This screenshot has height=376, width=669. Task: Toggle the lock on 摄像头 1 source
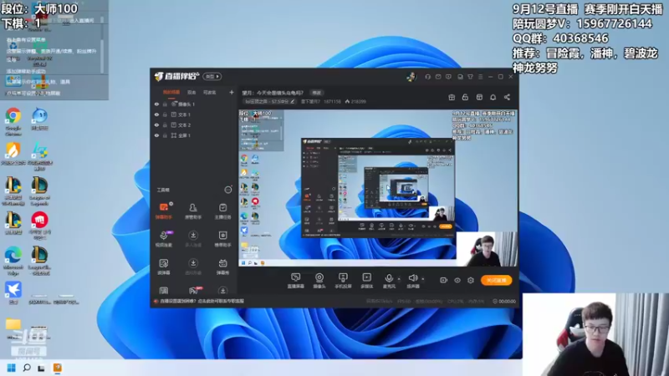click(165, 104)
